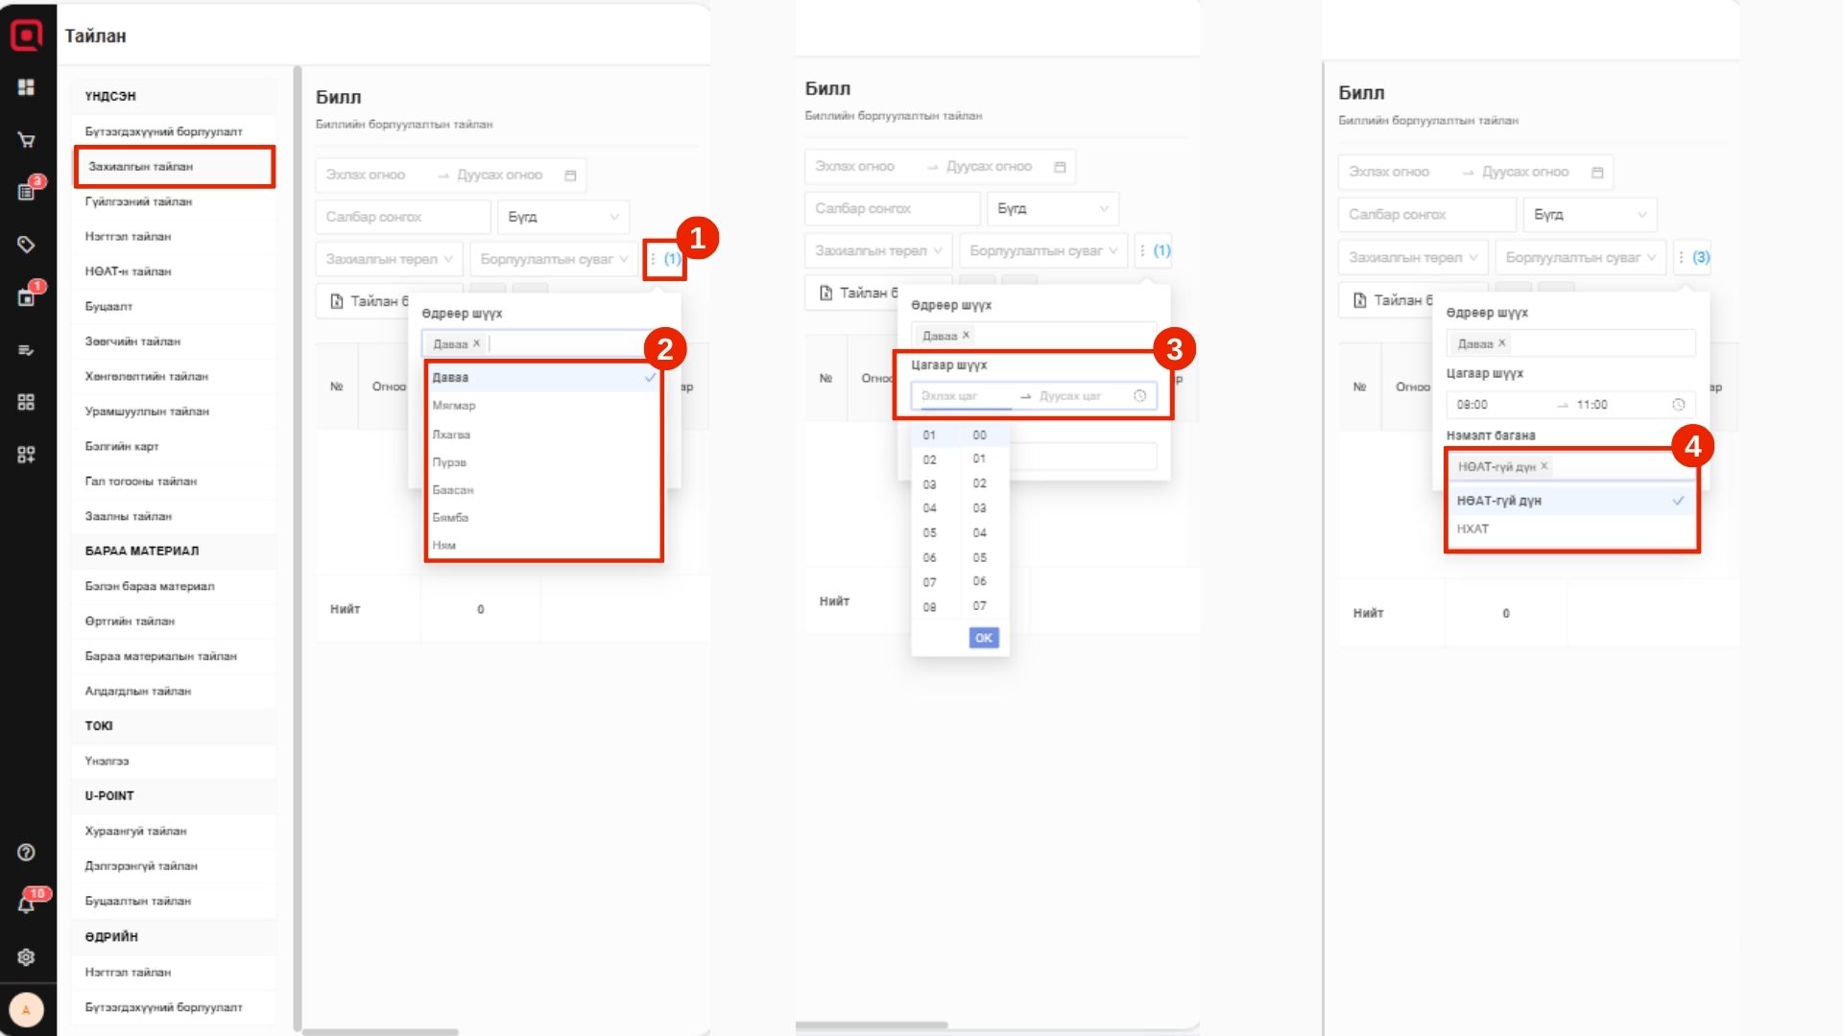The height and width of the screenshot is (1036, 1843).
Task: Click OK in the time picker
Action: click(984, 638)
